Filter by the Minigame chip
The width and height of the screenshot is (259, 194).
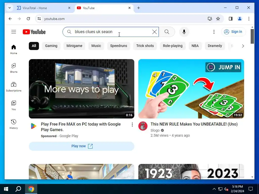[74, 46]
